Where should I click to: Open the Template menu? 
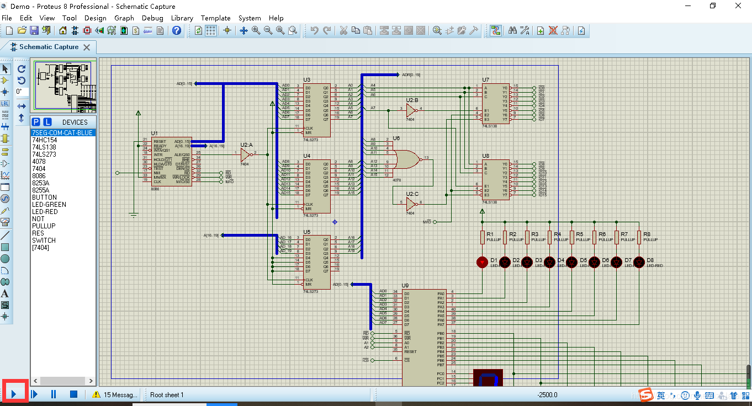pyautogui.click(x=215, y=18)
